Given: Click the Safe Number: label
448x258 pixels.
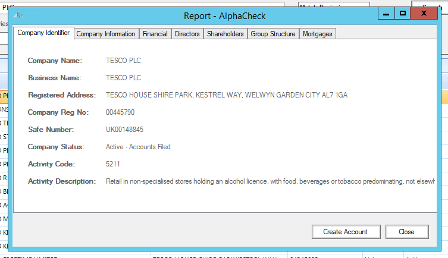Looking at the screenshot, I should point(51,130).
